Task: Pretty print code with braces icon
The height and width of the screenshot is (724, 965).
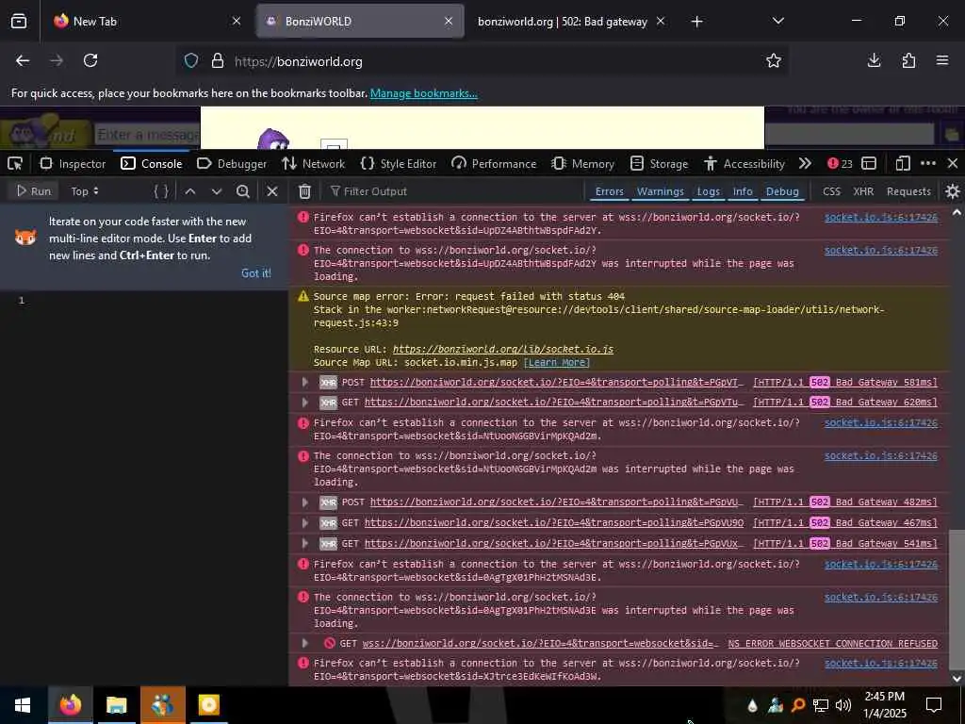Action: (161, 191)
